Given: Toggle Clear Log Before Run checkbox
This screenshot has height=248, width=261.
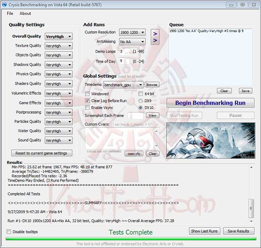Looking at the screenshot, I should 87,101.
